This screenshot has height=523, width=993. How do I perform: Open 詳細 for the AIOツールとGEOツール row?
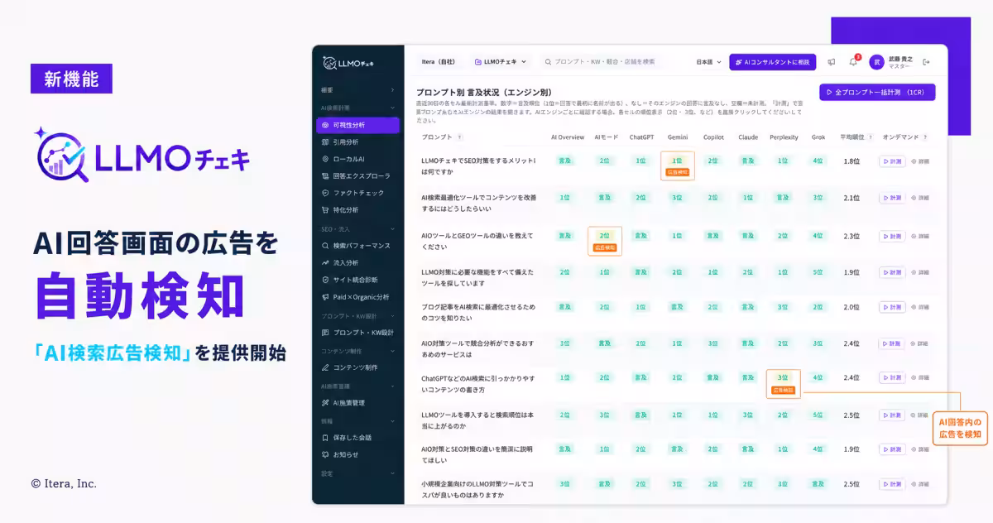coord(920,236)
